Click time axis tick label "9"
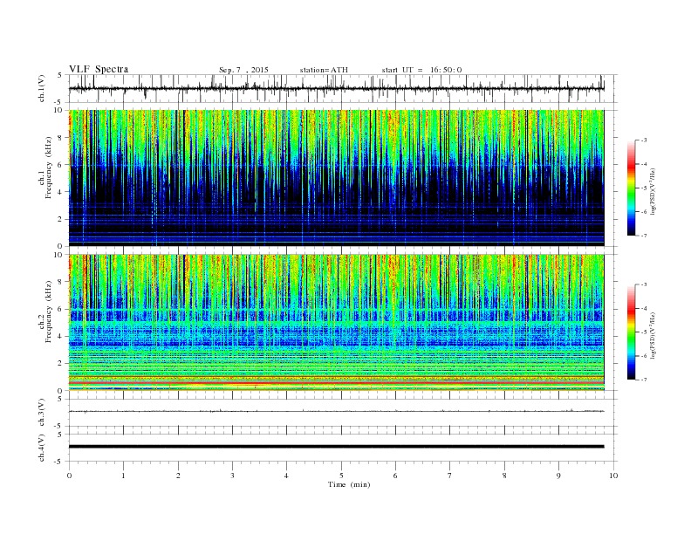Image resolution: width=691 pixels, height=534 pixels. coord(558,476)
